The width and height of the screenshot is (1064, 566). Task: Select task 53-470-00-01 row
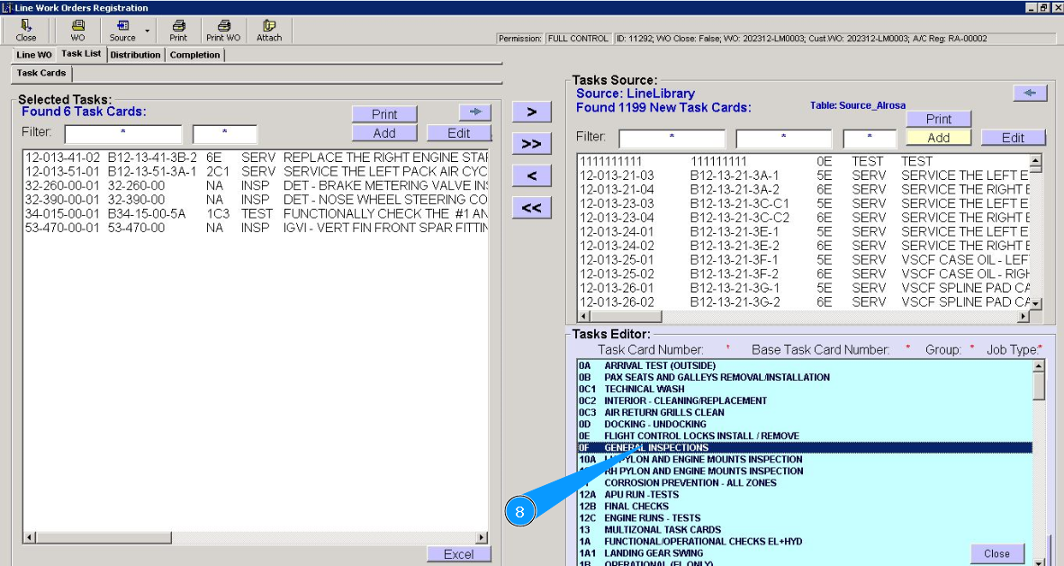256,228
